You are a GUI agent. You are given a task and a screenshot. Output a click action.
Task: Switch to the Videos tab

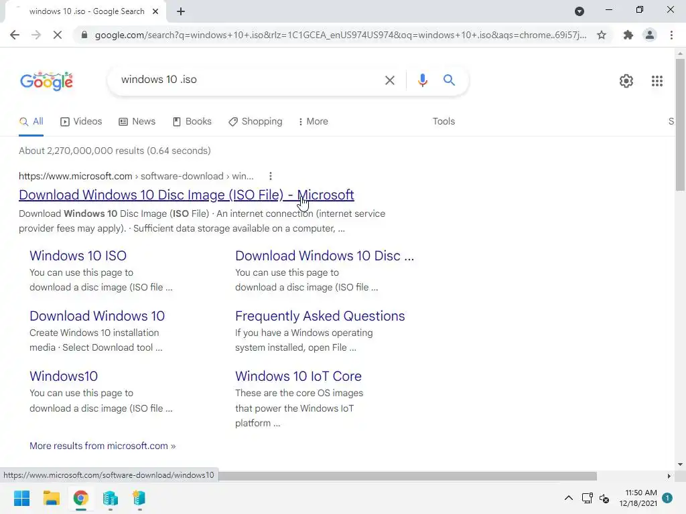(x=81, y=122)
